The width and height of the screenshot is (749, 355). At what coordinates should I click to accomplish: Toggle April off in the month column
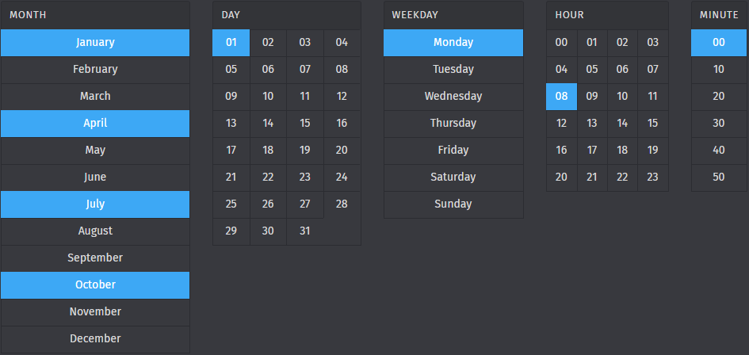[95, 124]
